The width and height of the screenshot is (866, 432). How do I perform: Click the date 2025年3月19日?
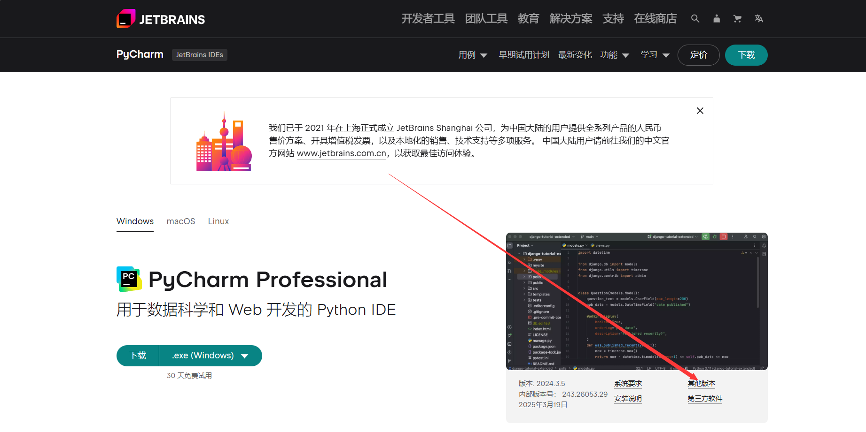click(543, 405)
